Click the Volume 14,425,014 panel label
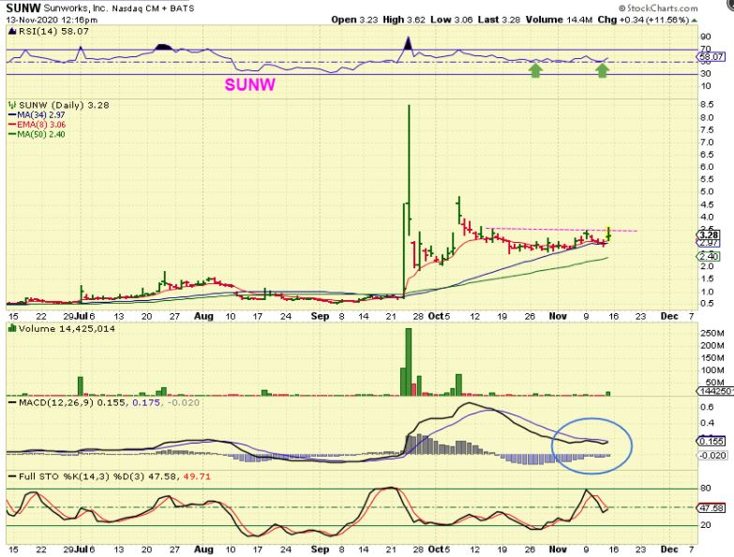The height and width of the screenshot is (557, 734). (67, 328)
